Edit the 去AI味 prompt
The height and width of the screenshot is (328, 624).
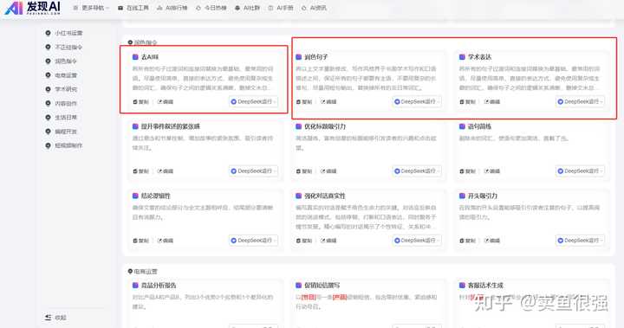point(166,102)
